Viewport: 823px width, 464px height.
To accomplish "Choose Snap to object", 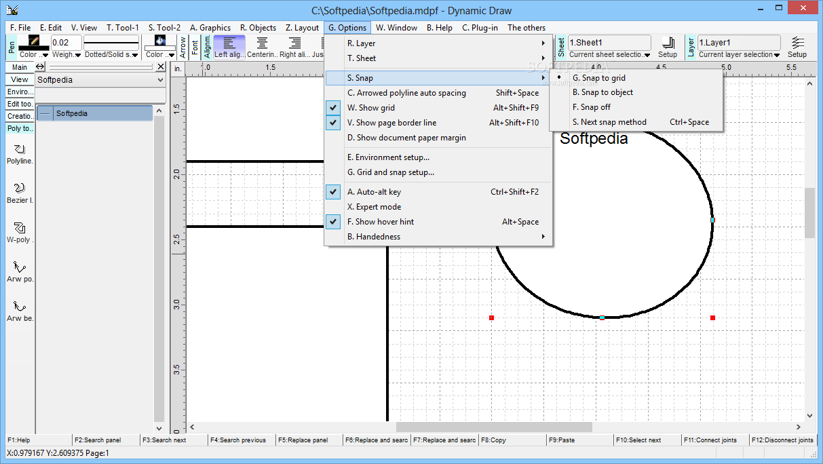I will coord(636,92).
